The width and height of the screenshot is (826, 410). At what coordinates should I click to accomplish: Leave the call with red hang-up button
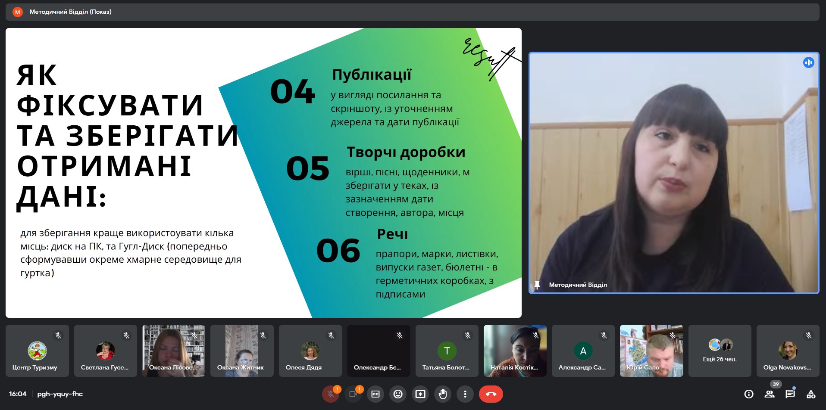pyautogui.click(x=491, y=394)
